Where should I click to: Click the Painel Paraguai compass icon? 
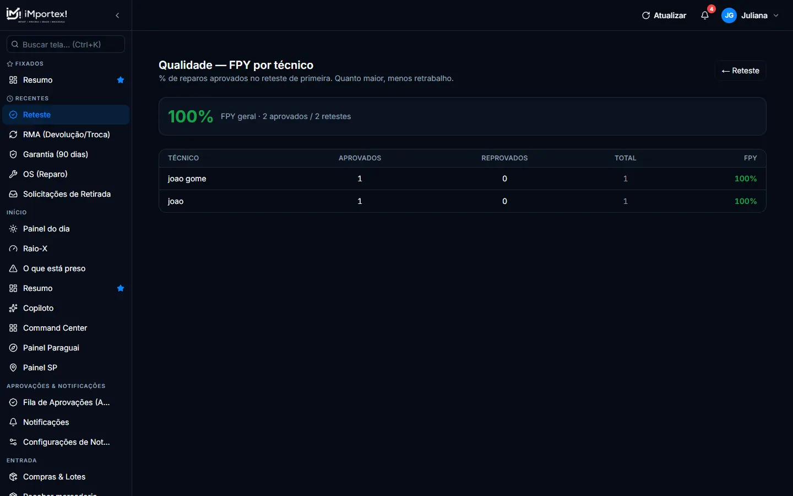(13, 348)
